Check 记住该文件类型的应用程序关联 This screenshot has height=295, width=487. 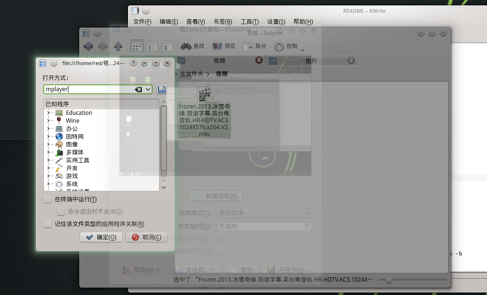coord(48,224)
